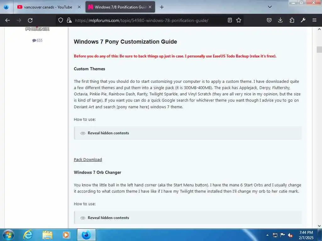This screenshot has width=322, height=241.
Task: Click the 655 post count
Action: (x=37, y=40)
